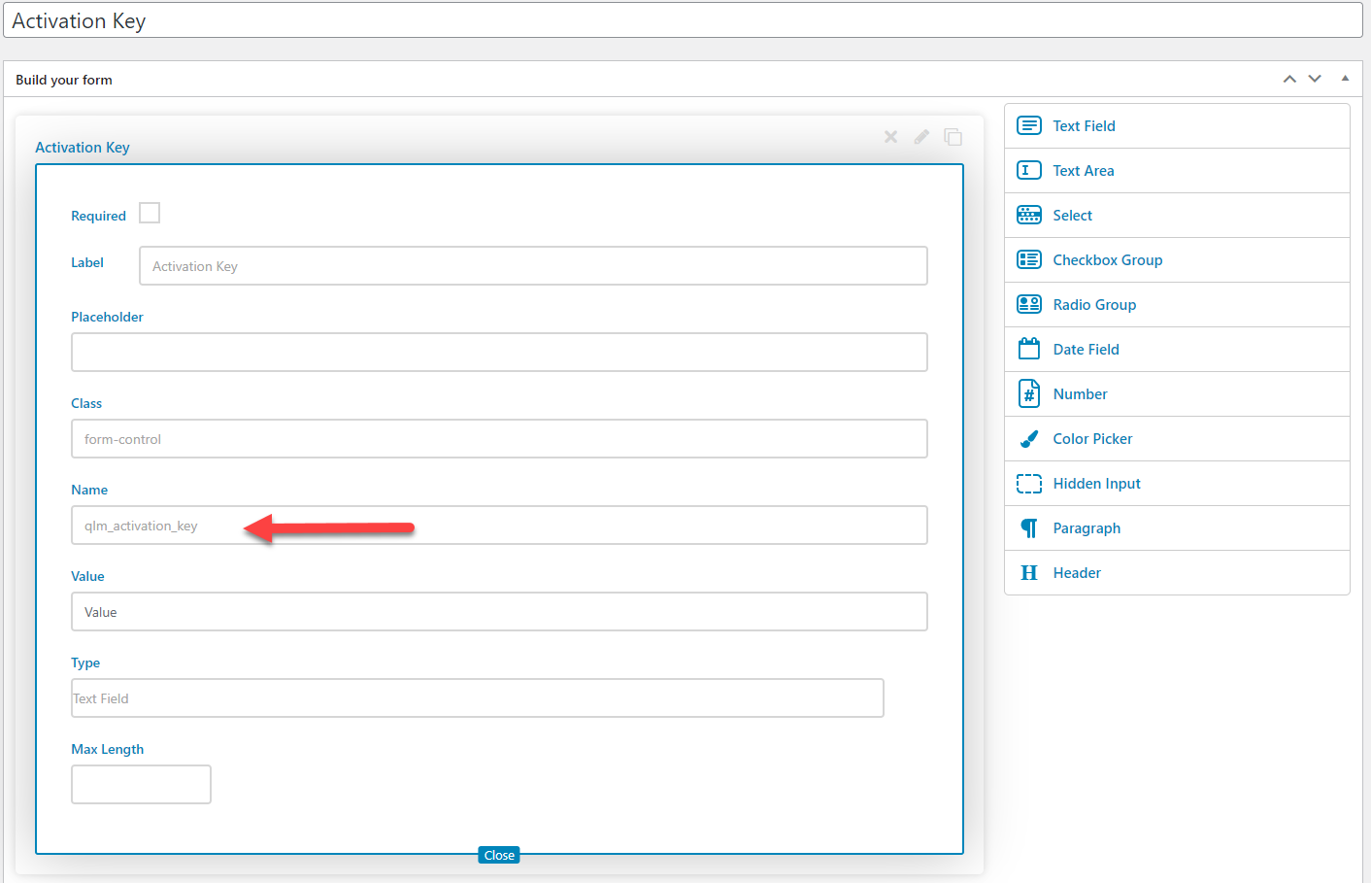The height and width of the screenshot is (883, 1371).
Task: Click the Activation Key field heading
Action: point(83,148)
